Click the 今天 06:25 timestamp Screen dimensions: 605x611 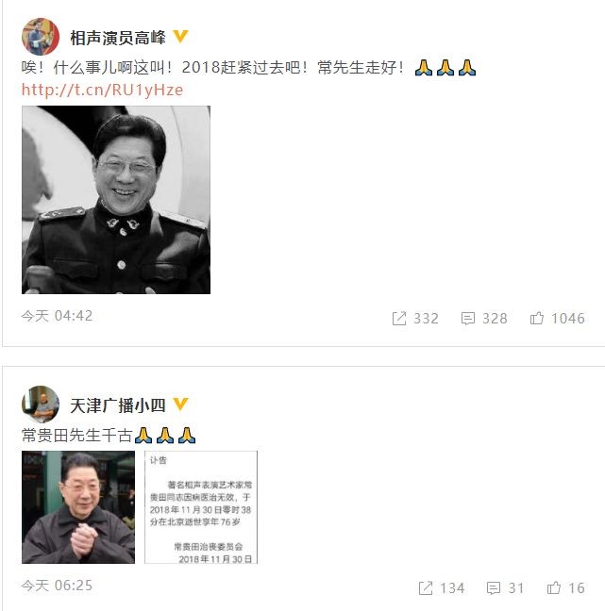[x=57, y=586]
